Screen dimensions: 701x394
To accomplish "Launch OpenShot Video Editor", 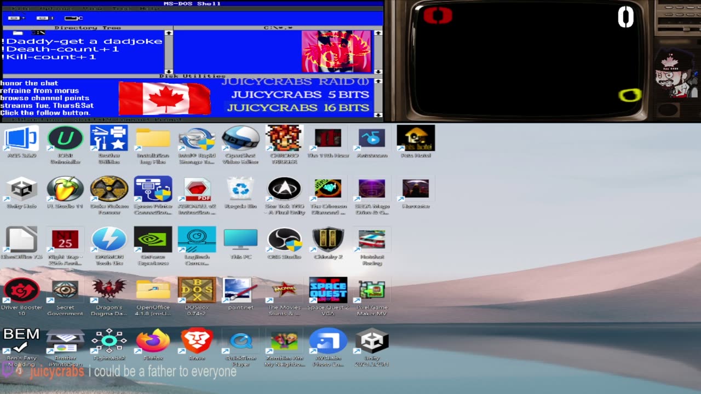I will pyautogui.click(x=240, y=143).
